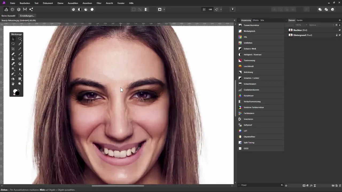Screen dimensions: 342x192
Task: Apply Auto White Balance from toolbar
Action: [92, 9]
